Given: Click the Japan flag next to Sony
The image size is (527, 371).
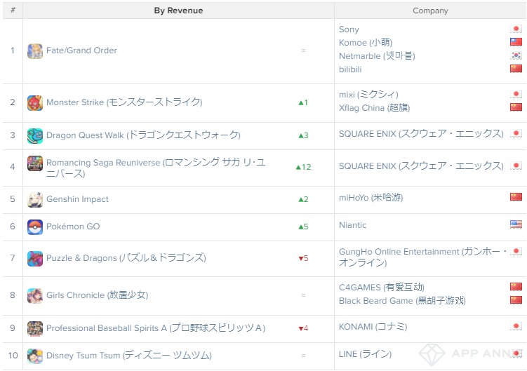Looking at the screenshot, I should 516,29.
